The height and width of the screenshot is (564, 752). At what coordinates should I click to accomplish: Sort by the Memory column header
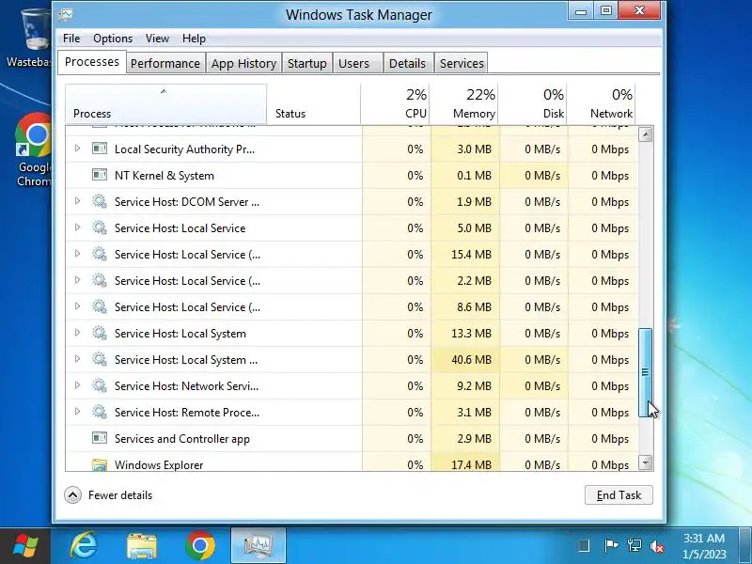[x=463, y=104]
